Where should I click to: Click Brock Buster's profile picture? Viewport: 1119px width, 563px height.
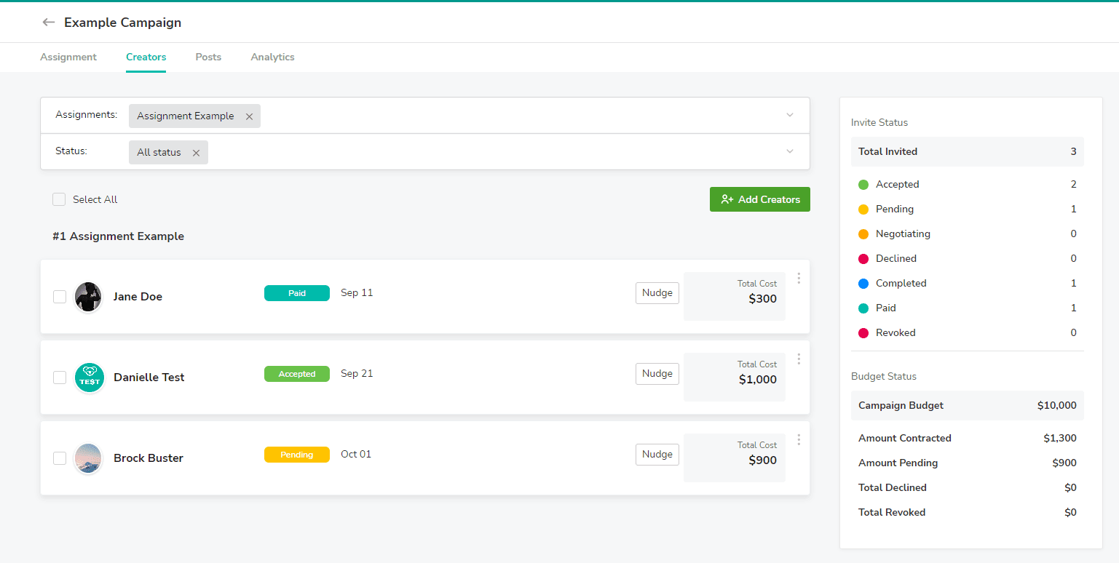coord(89,458)
